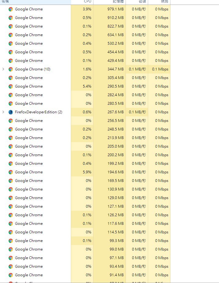Select Chrome icon of 530.2 MB process
The height and width of the screenshot is (283, 219).
coord(11,43)
